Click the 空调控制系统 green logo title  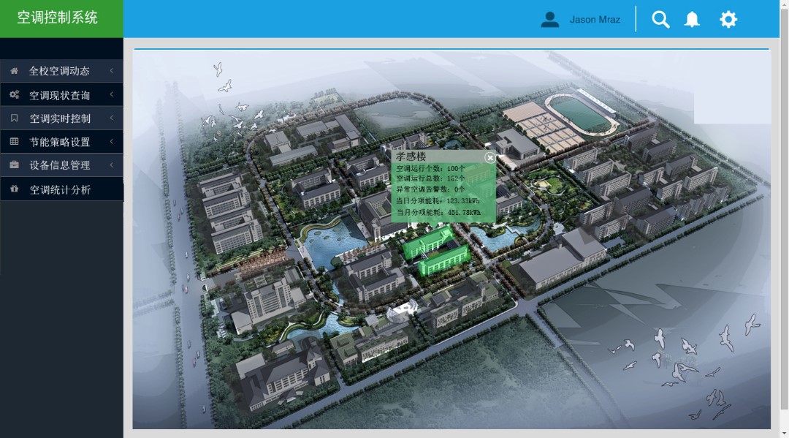pyautogui.click(x=58, y=18)
